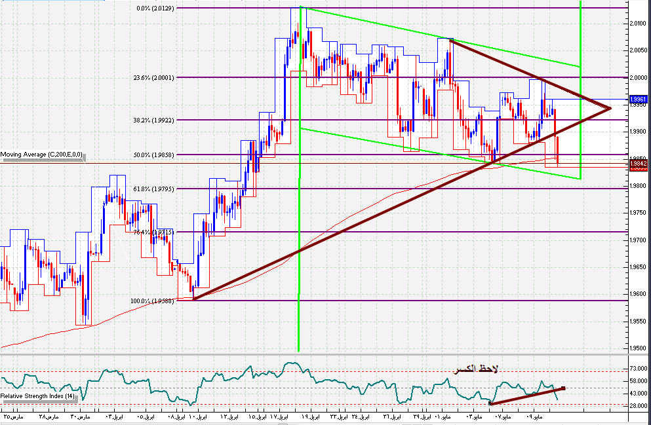Click the 1.9500 price axis value
This screenshot has width=651, height=425.
pyautogui.click(x=638, y=348)
